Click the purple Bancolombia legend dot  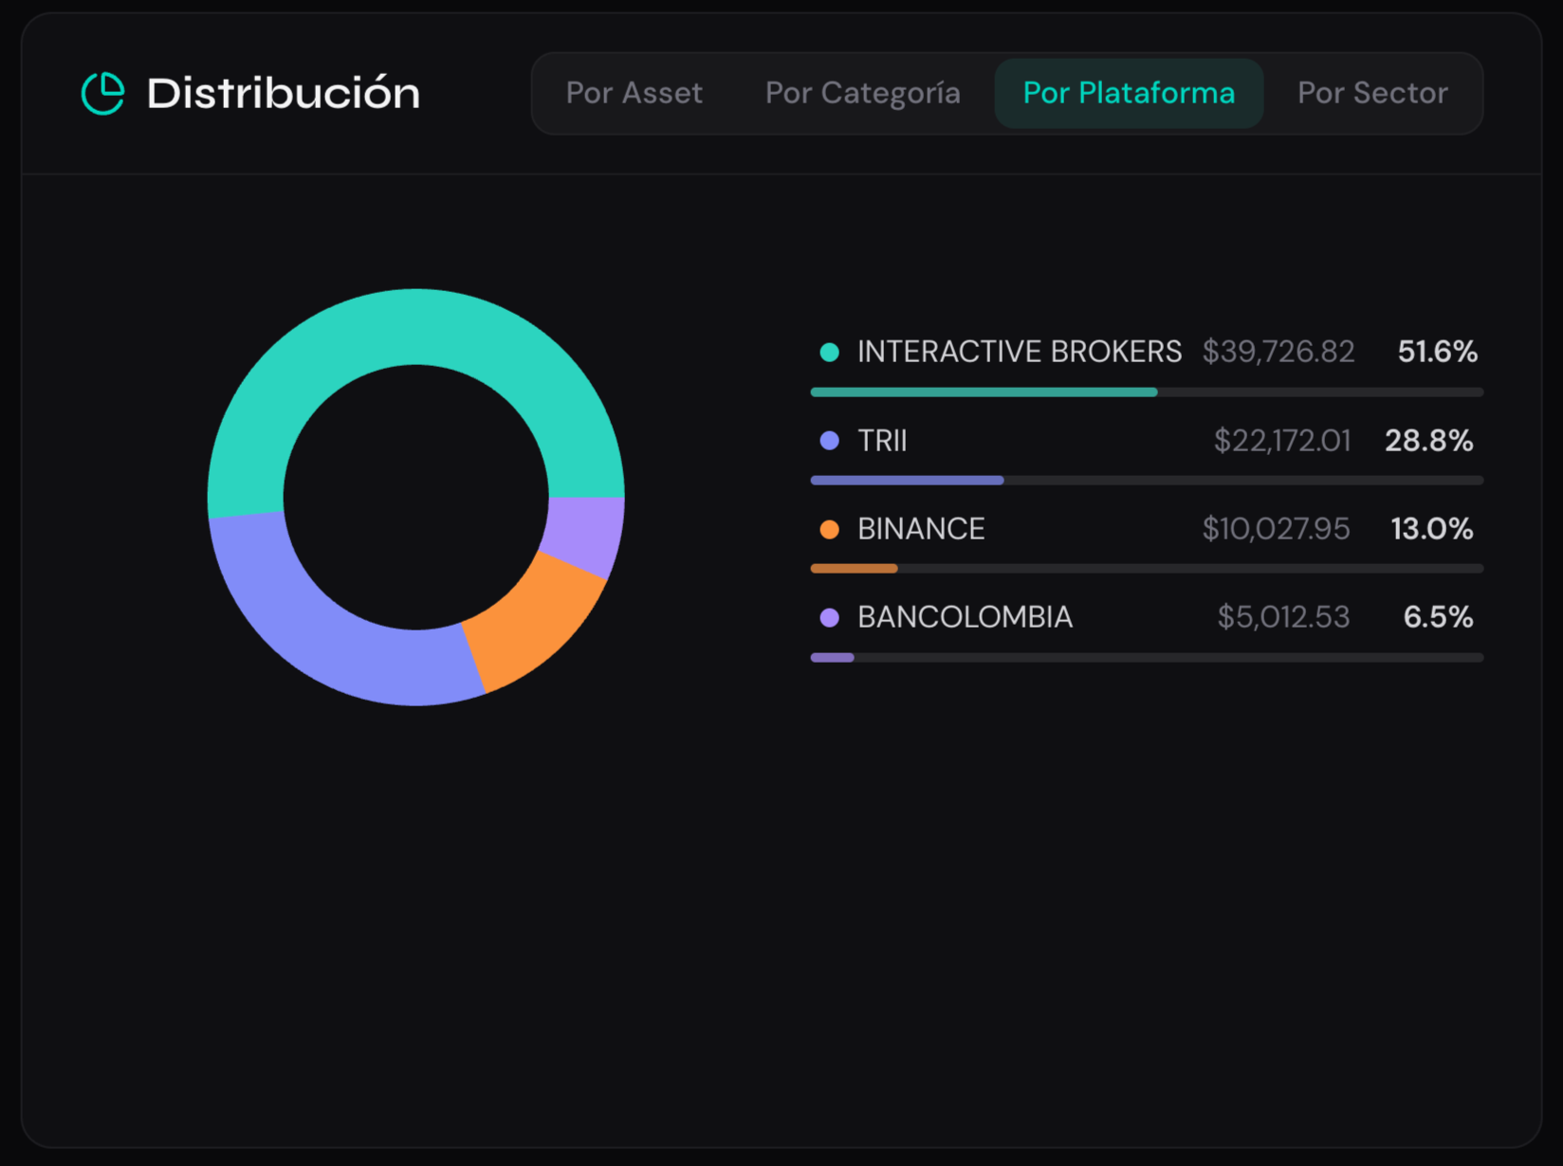click(x=829, y=618)
